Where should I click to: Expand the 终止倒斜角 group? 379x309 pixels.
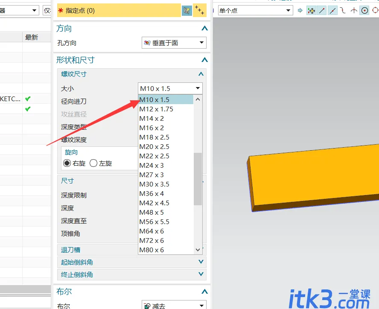201,274
